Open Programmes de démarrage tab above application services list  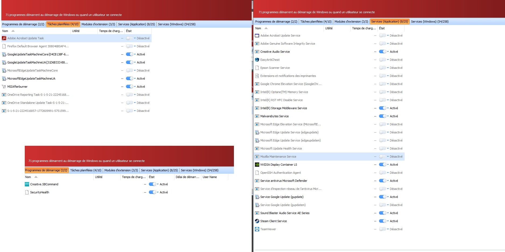tap(276, 22)
